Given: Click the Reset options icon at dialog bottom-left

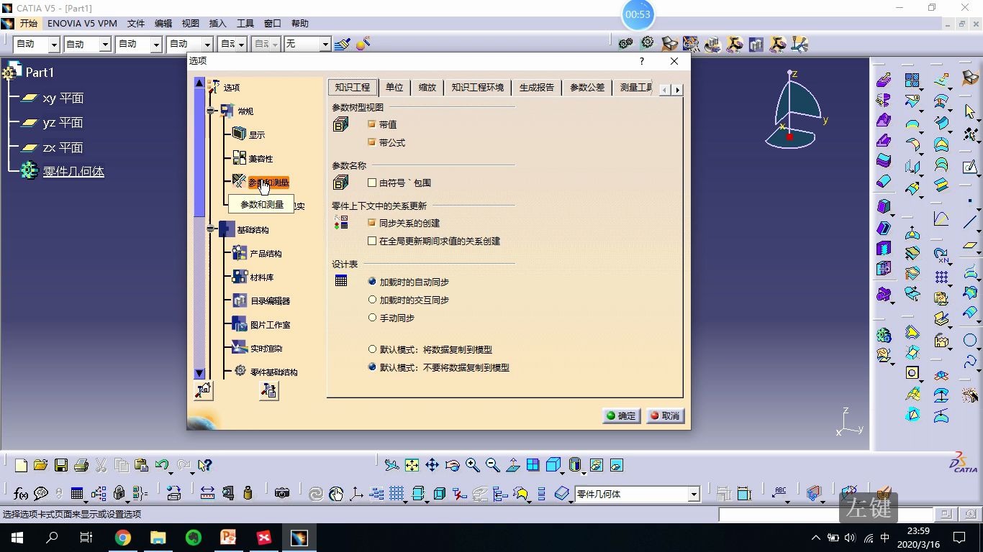Looking at the screenshot, I should pos(204,390).
